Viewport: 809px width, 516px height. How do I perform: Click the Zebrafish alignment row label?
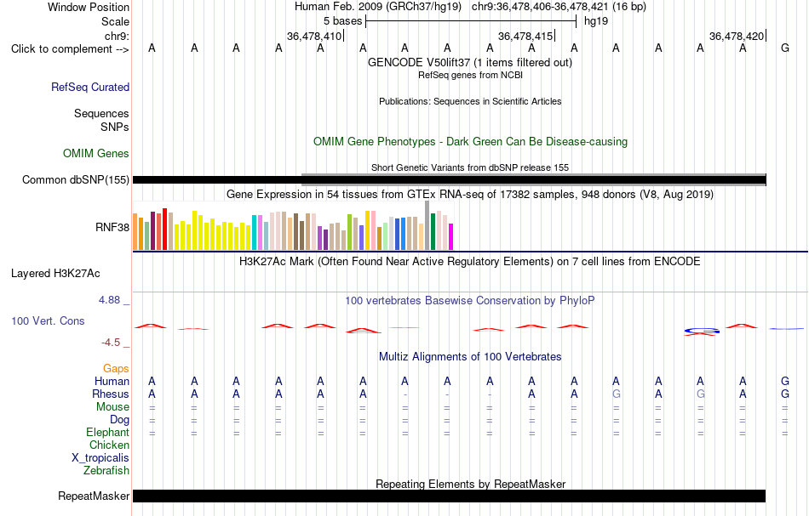click(x=106, y=470)
